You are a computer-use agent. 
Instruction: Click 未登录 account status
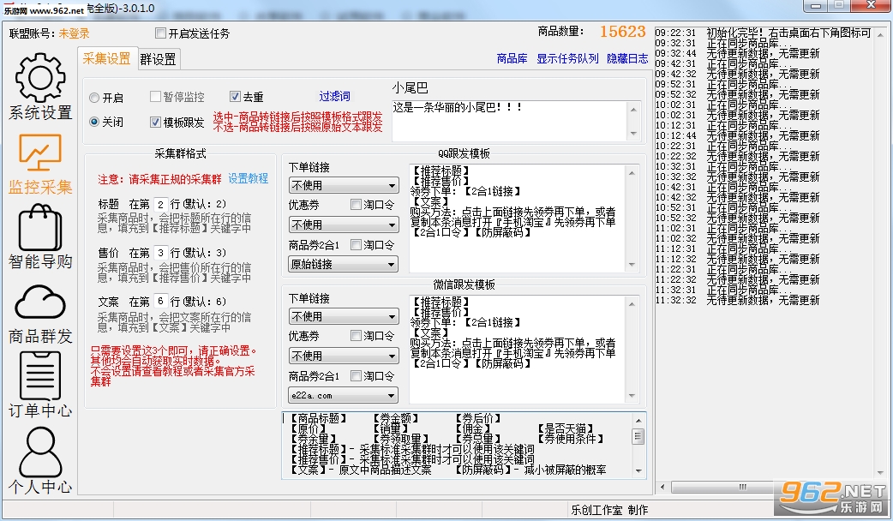(x=74, y=33)
